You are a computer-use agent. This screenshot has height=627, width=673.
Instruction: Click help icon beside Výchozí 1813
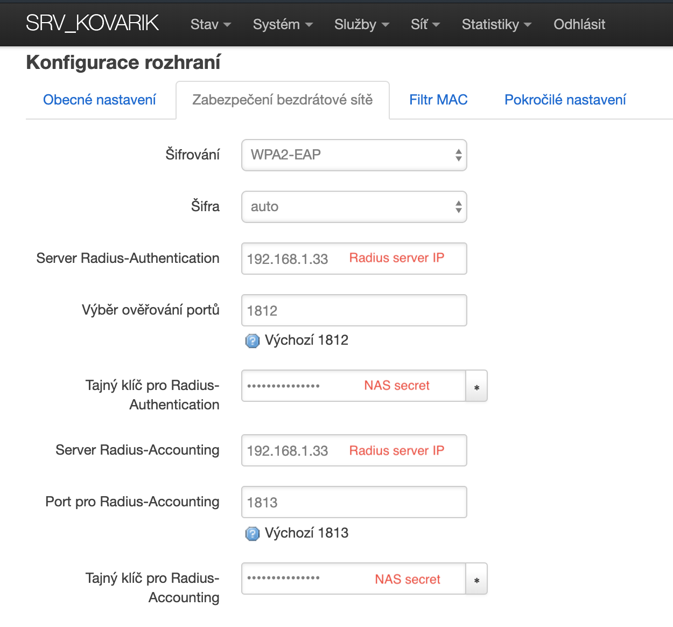[x=252, y=533]
